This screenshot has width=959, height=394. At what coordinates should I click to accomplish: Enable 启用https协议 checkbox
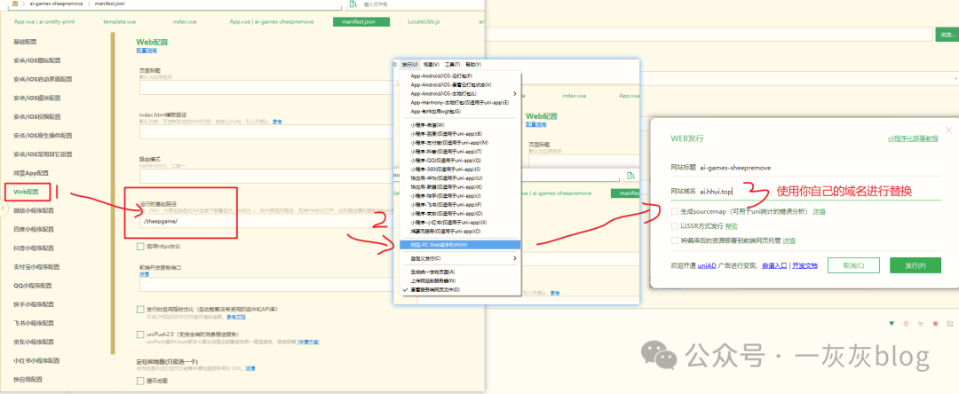point(140,246)
